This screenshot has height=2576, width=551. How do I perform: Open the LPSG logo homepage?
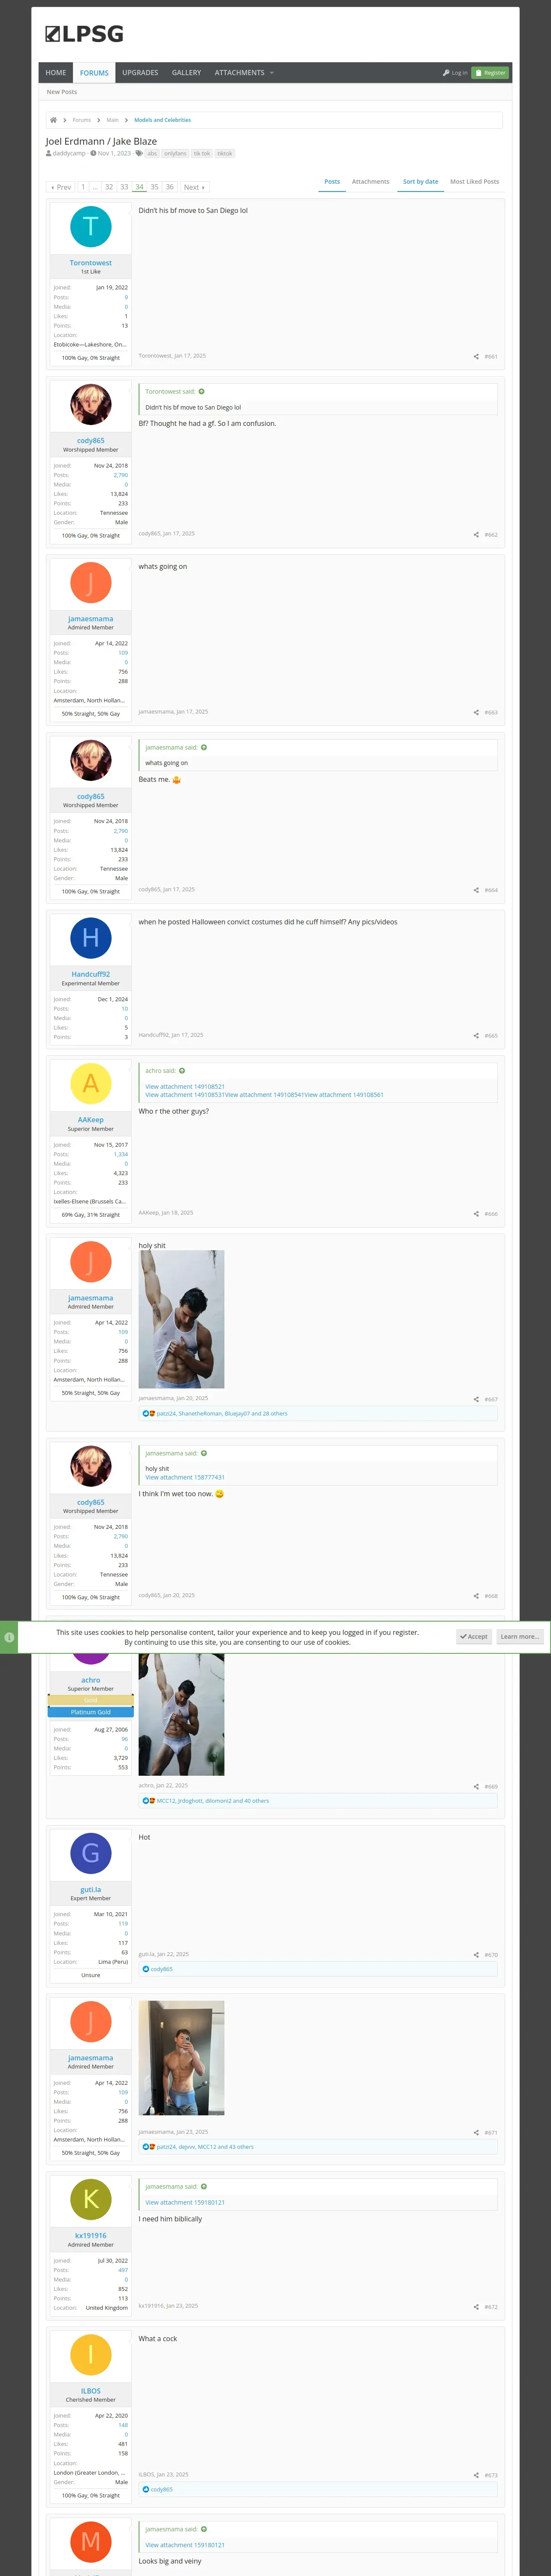(84, 34)
